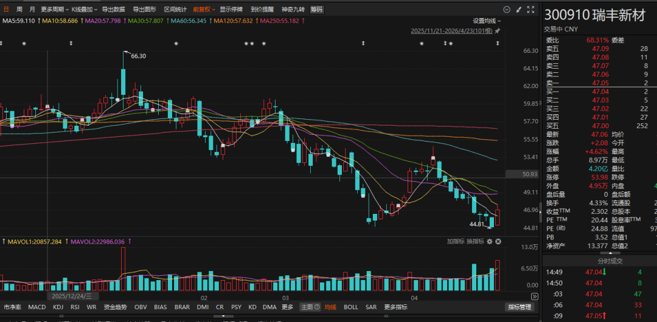This screenshot has height=322, width=657.
Task: Click the 导出数据 export button
Action: point(113,10)
